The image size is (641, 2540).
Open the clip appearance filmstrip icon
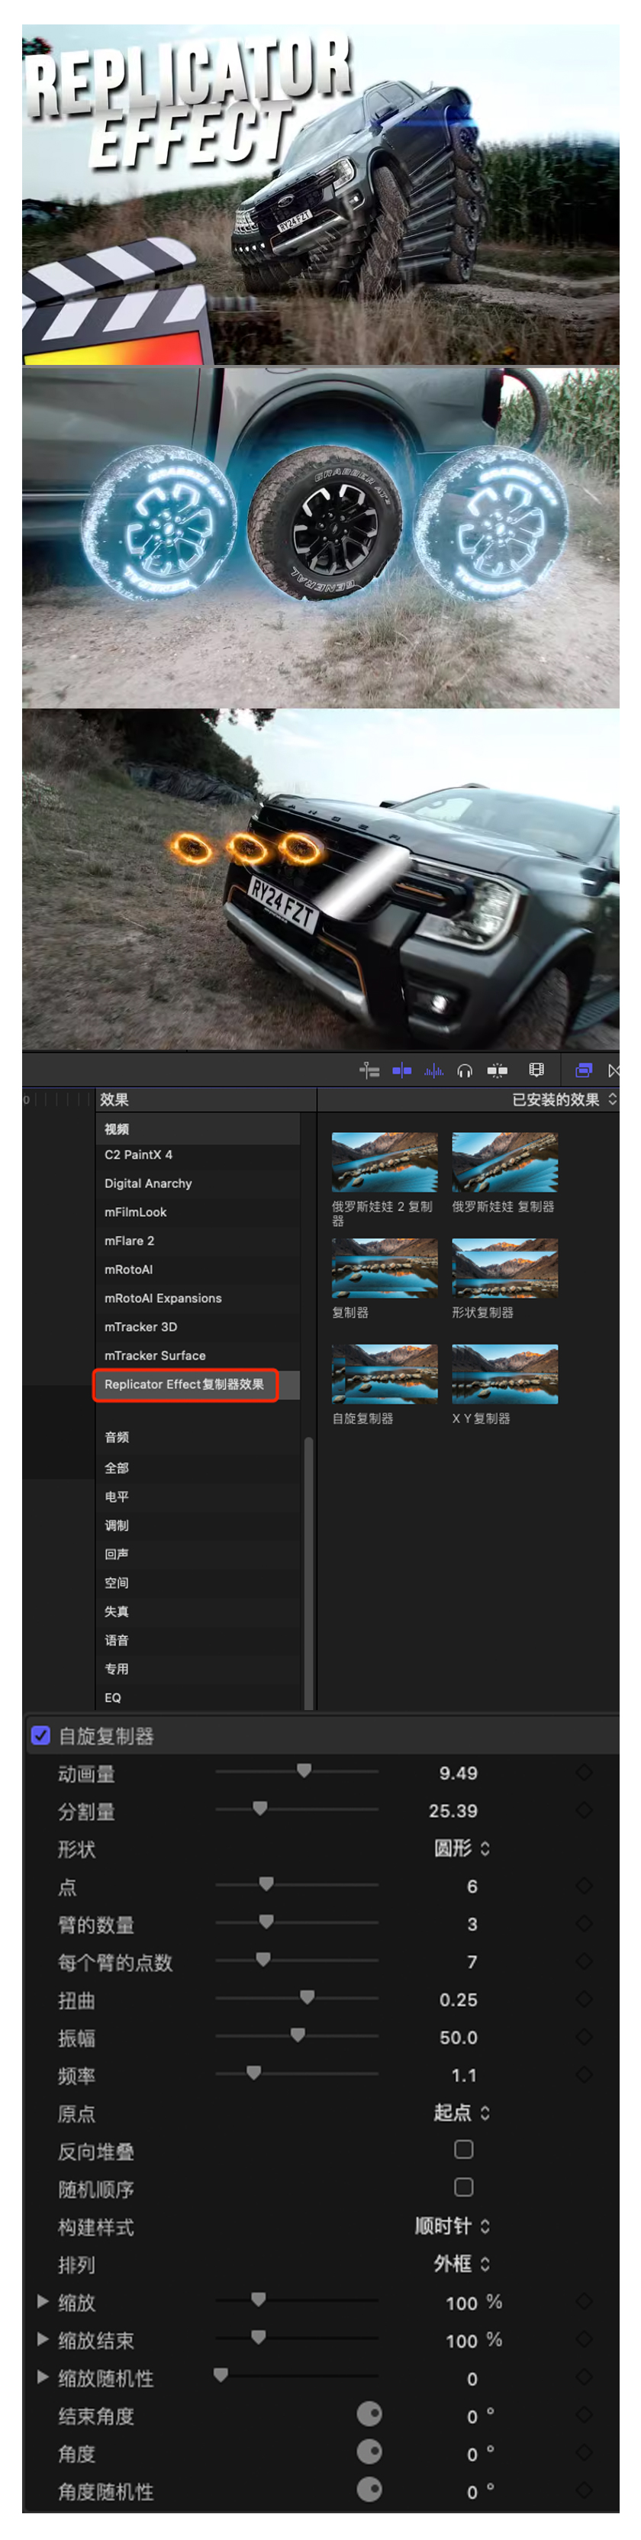click(536, 1070)
